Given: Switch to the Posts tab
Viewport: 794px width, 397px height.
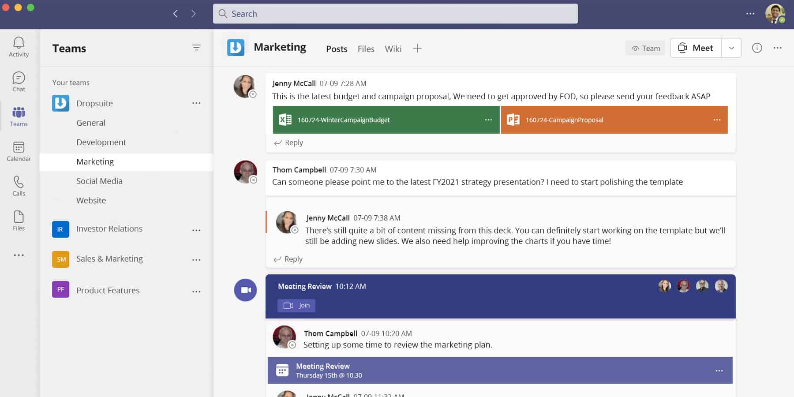Looking at the screenshot, I should click(x=337, y=49).
